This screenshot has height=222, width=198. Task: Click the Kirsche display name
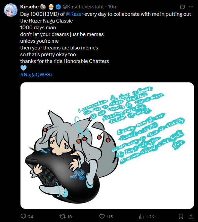pyautogui.click(x=29, y=7)
